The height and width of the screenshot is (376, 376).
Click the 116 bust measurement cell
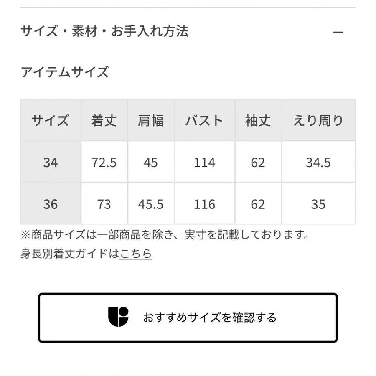[x=204, y=204]
